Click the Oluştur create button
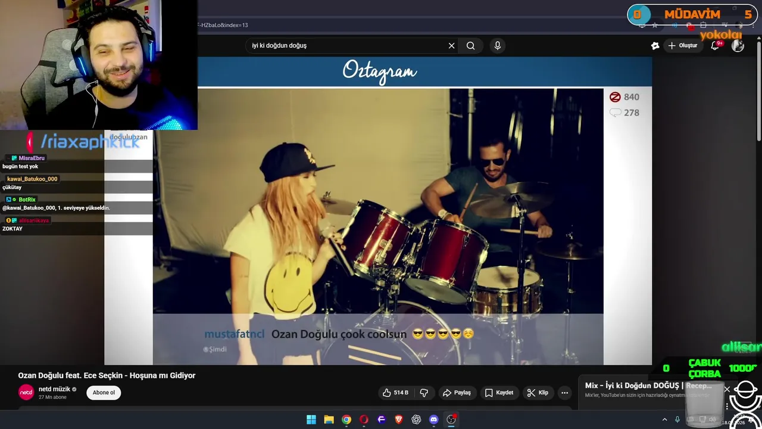Screen dimensions: 762x429 (682, 46)
